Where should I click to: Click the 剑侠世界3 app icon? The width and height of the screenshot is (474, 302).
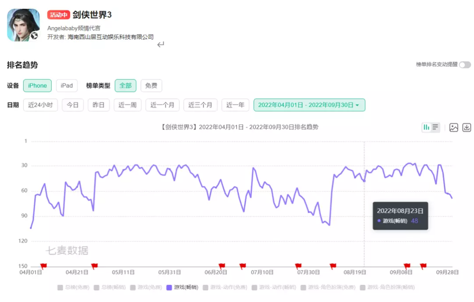(x=24, y=25)
